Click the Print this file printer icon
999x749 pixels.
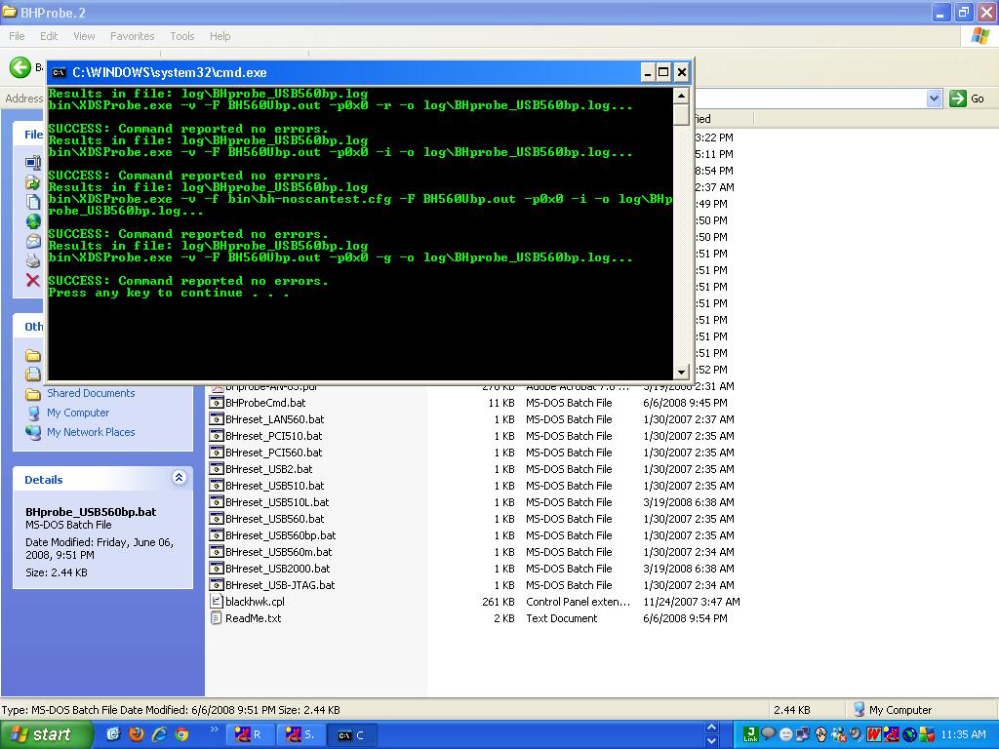pos(32,259)
